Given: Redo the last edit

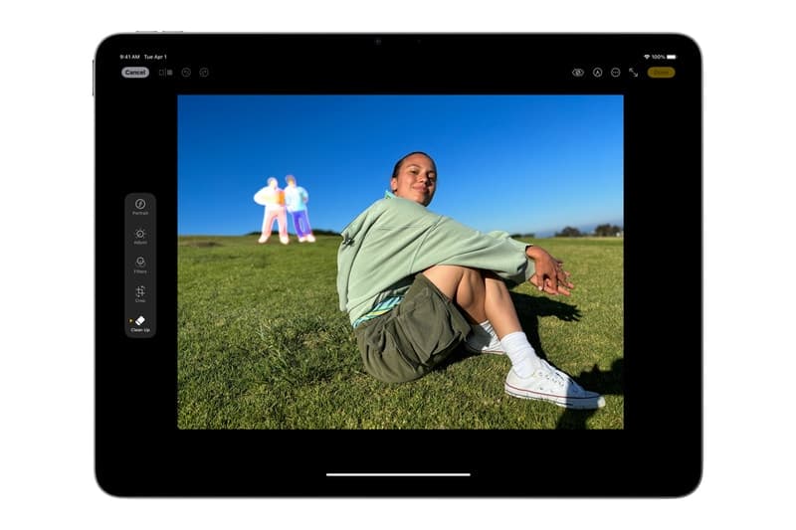Looking at the screenshot, I should coord(204,73).
